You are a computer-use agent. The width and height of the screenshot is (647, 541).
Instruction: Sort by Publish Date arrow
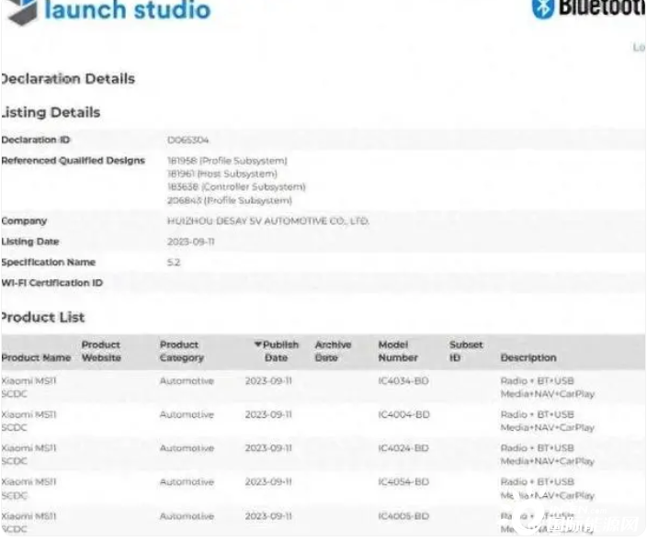click(x=258, y=344)
